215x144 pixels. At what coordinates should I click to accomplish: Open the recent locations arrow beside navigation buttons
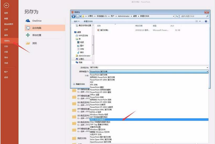point(80,16)
